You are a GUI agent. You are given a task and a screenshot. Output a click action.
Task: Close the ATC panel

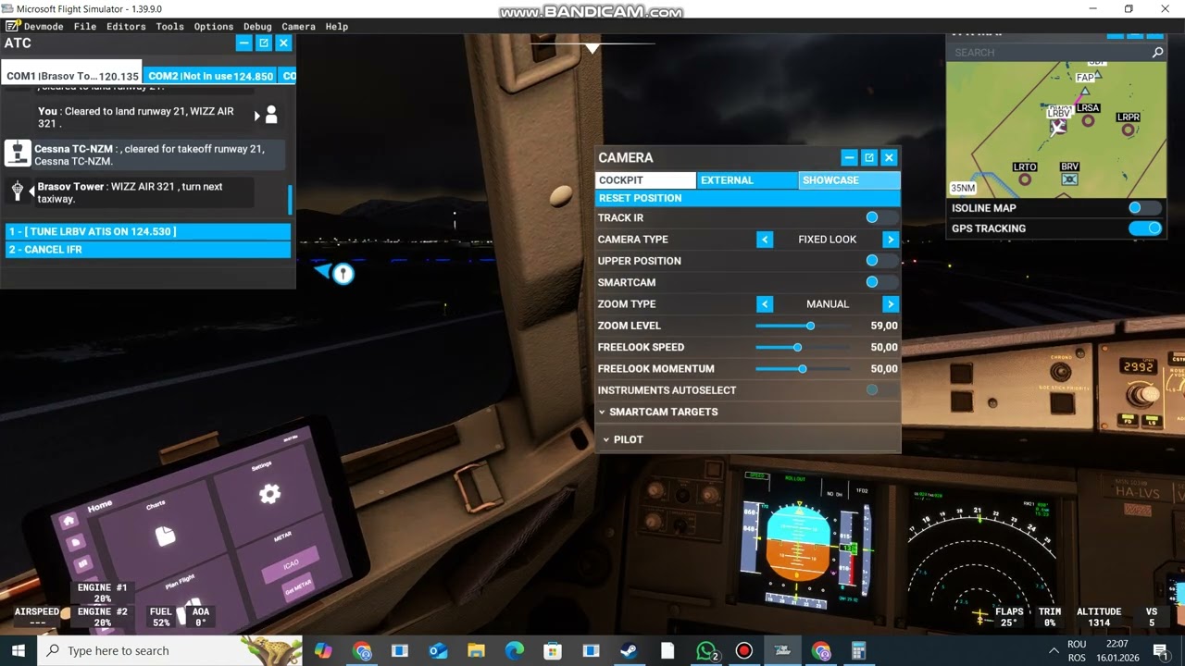coord(284,43)
